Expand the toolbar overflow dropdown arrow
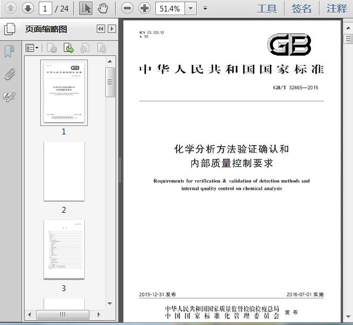353x325 pixels. tap(205, 8)
